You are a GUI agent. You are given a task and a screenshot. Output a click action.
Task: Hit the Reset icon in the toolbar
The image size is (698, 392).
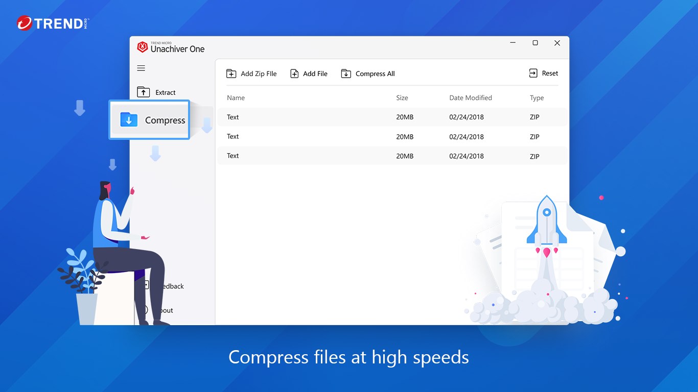tap(533, 73)
